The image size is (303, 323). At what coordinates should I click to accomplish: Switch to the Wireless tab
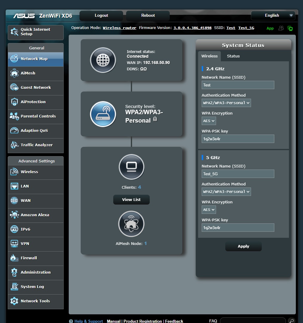pyautogui.click(x=209, y=56)
